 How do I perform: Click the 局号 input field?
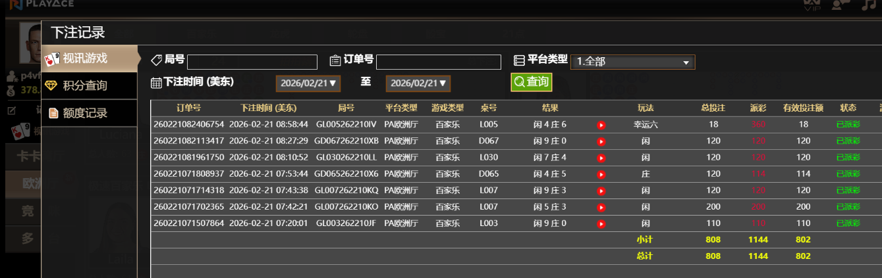click(252, 62)
